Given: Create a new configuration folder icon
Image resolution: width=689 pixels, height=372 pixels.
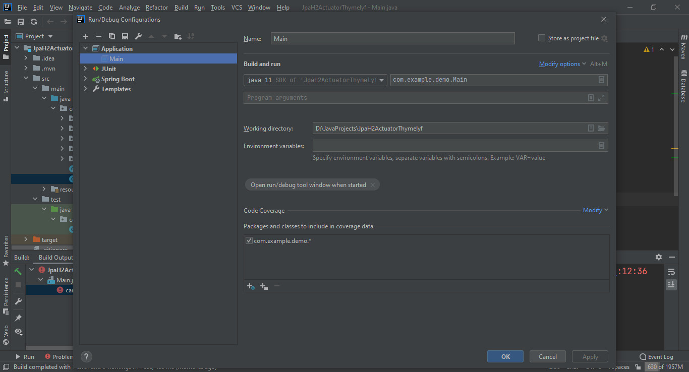Looking at the screenshot, I should click(x=177, y=36).
